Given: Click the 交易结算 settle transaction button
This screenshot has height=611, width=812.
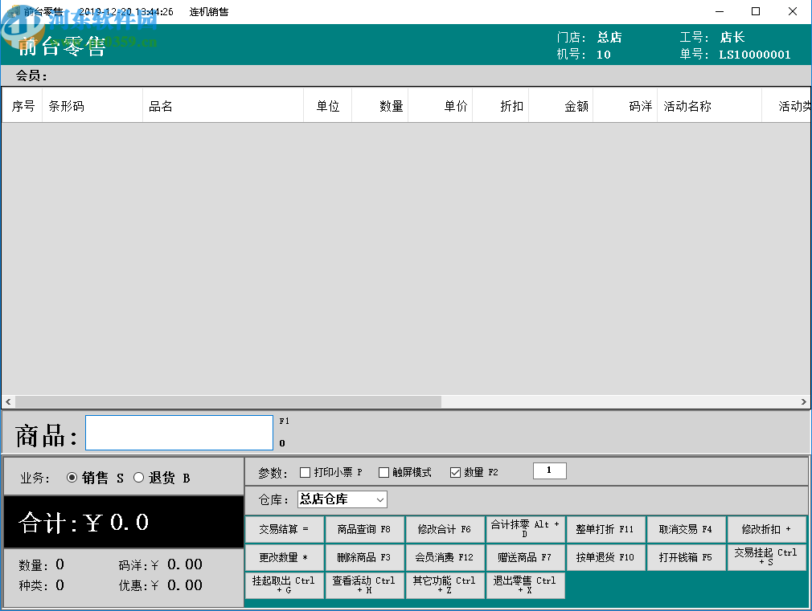Looking at the screenshot, I should coord(284,529).
